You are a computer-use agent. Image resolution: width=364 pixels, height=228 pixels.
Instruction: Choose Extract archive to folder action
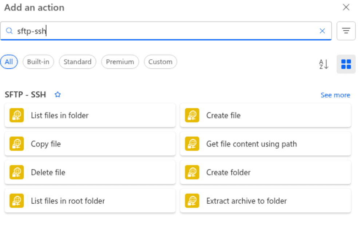[x=265, y=201]
